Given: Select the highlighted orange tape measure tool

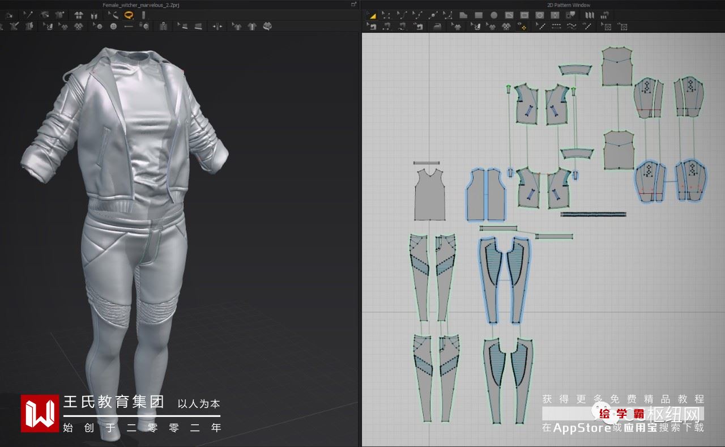Looking at the screenshot, I should point(129,15).
